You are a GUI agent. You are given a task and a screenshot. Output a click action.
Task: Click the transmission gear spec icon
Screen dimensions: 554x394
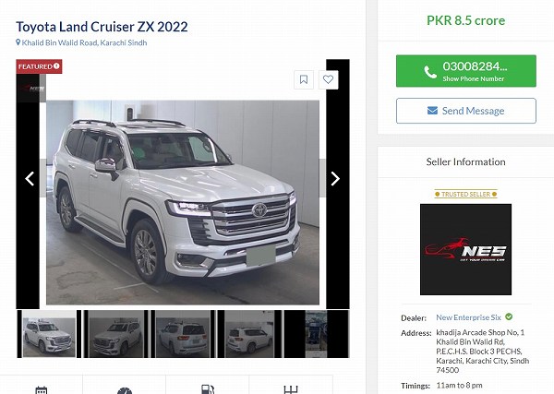pos(291,389)
